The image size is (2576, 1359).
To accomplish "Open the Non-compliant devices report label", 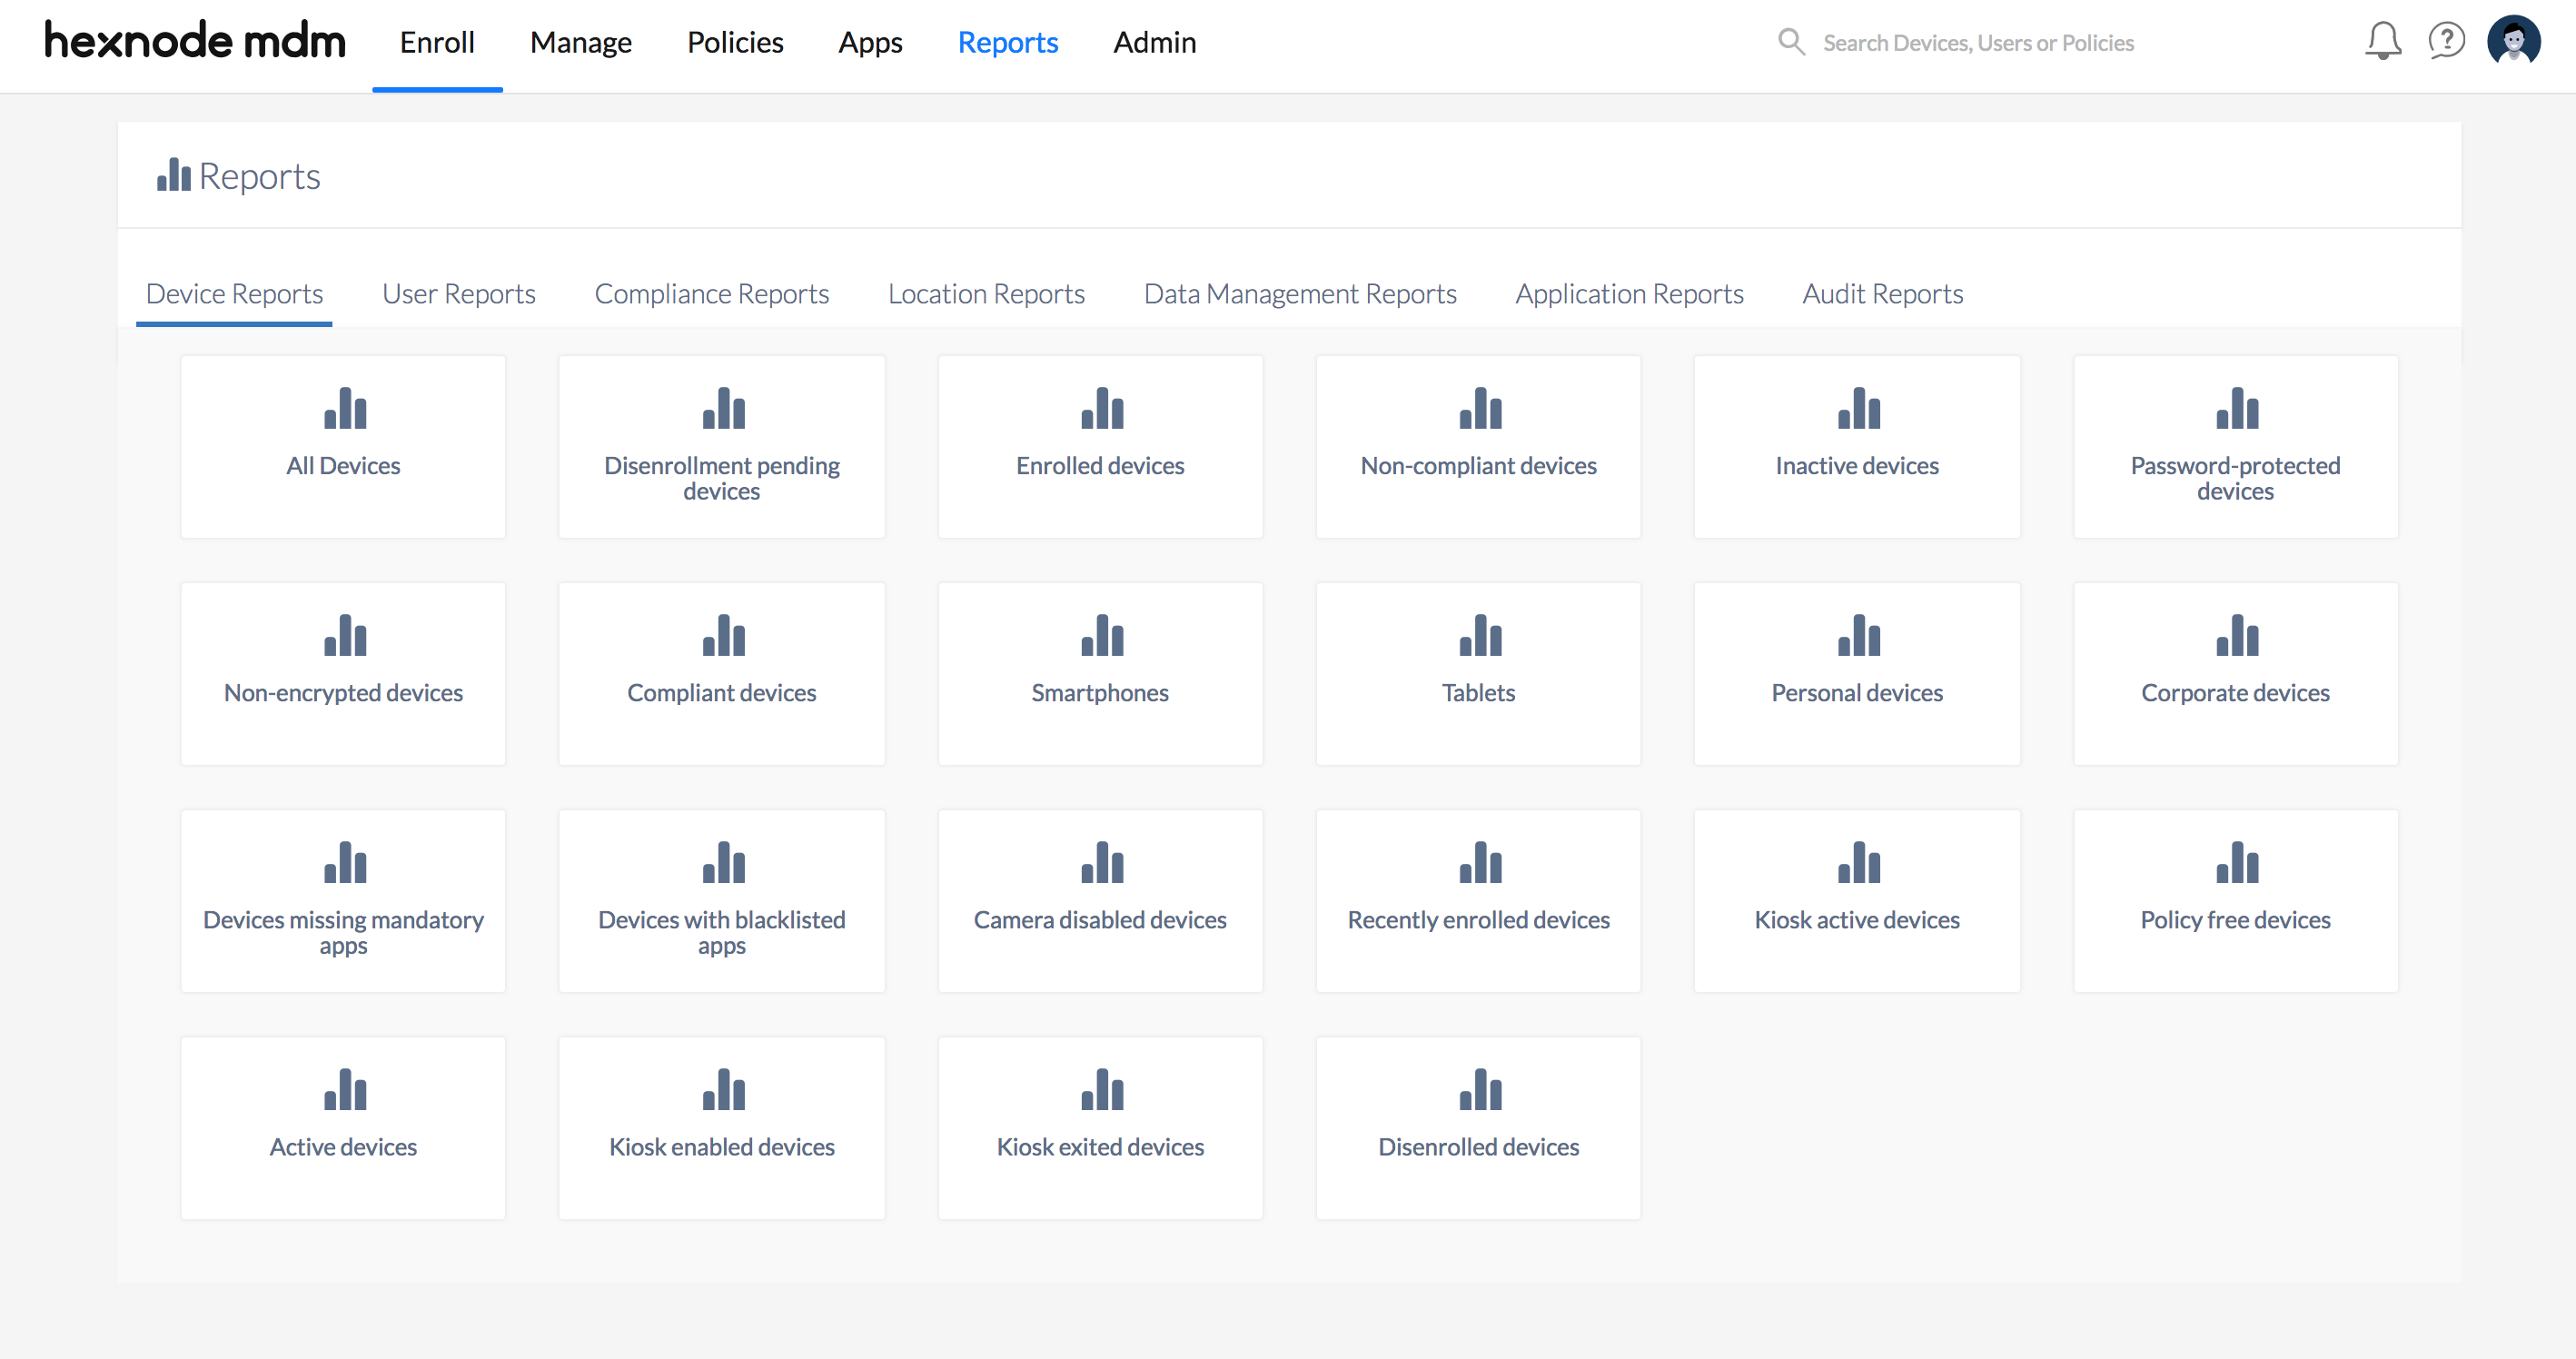I will (1478, 466).
